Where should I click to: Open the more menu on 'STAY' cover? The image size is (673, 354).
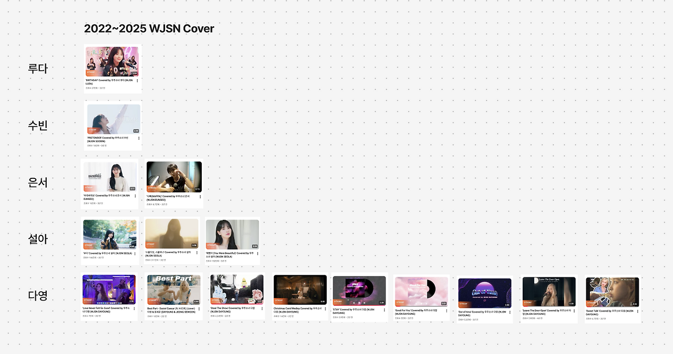[385, 310]
